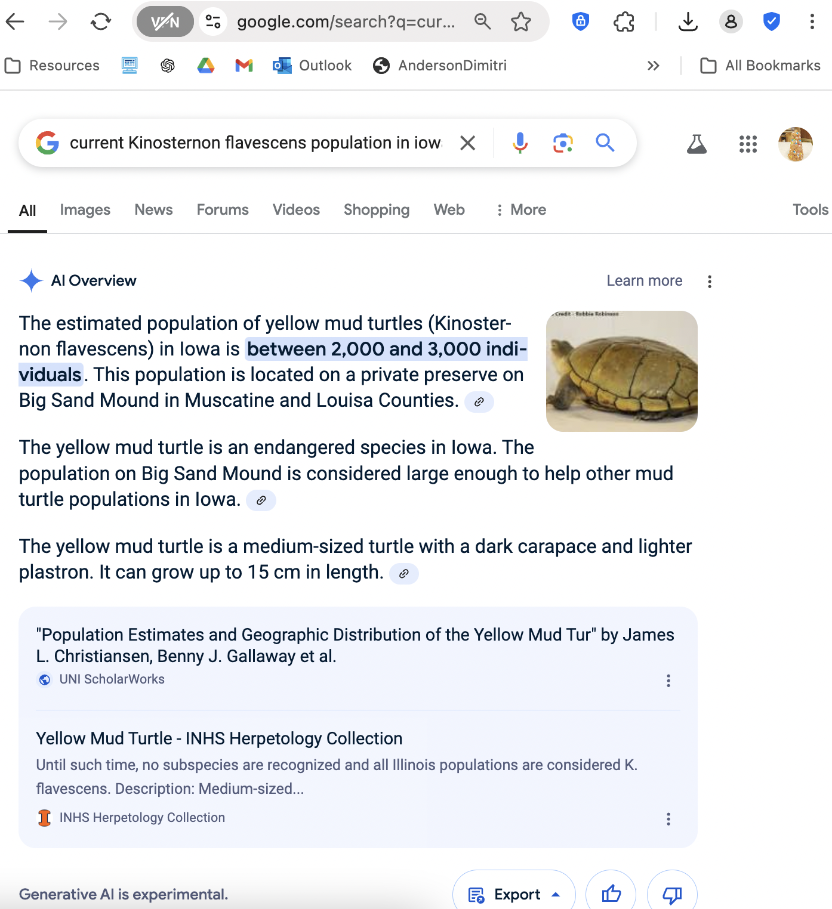
Task: Switch to the Shopping tab
Action: click(x=376, y=210)
